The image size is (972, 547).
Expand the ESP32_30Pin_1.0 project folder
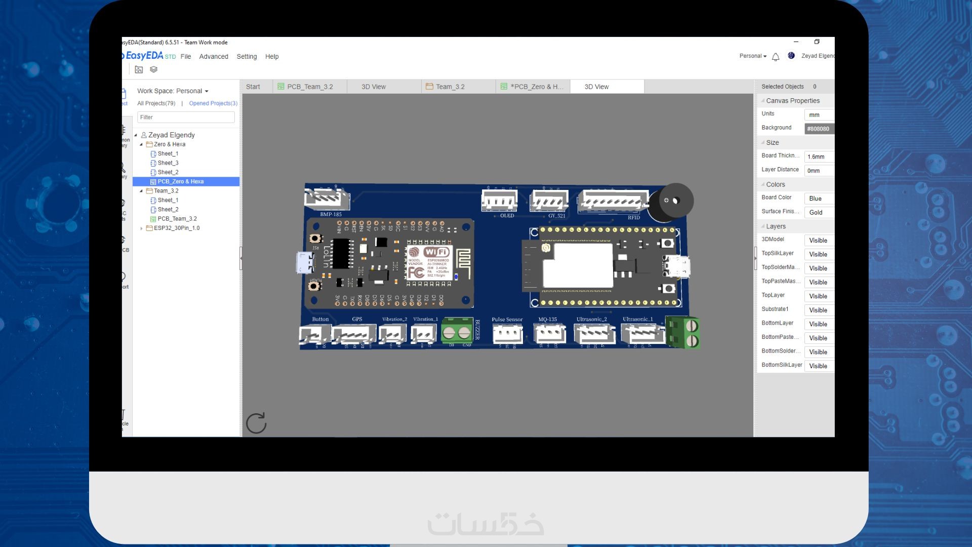[141, 228]
